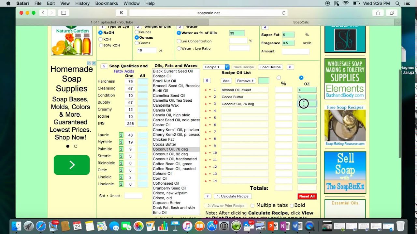Image resolution: width=417 pixels, height=234 pixels.
Task: Click the plus icon on recipe row 1
Action: 206,90
